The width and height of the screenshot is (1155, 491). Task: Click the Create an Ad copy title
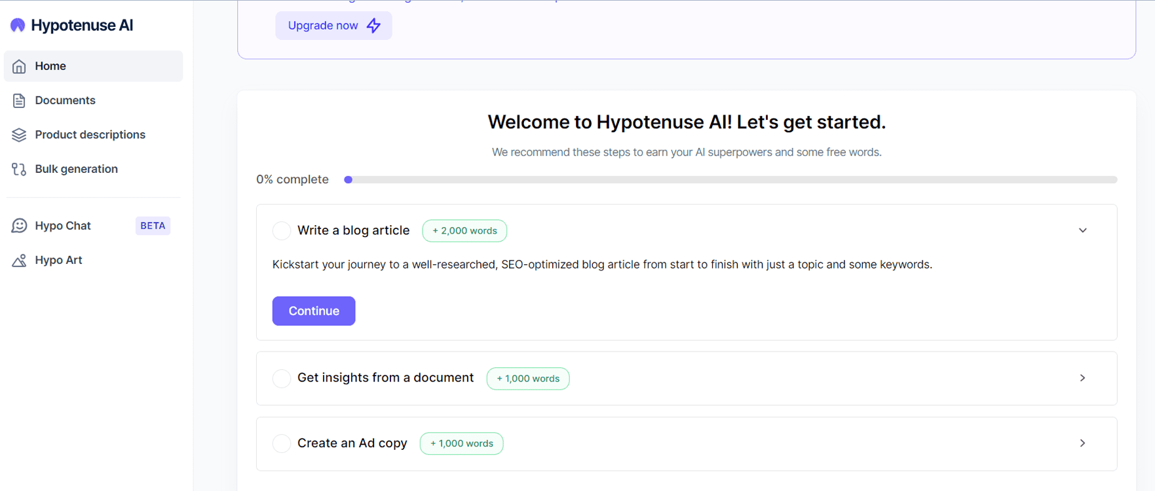point(352,443)
